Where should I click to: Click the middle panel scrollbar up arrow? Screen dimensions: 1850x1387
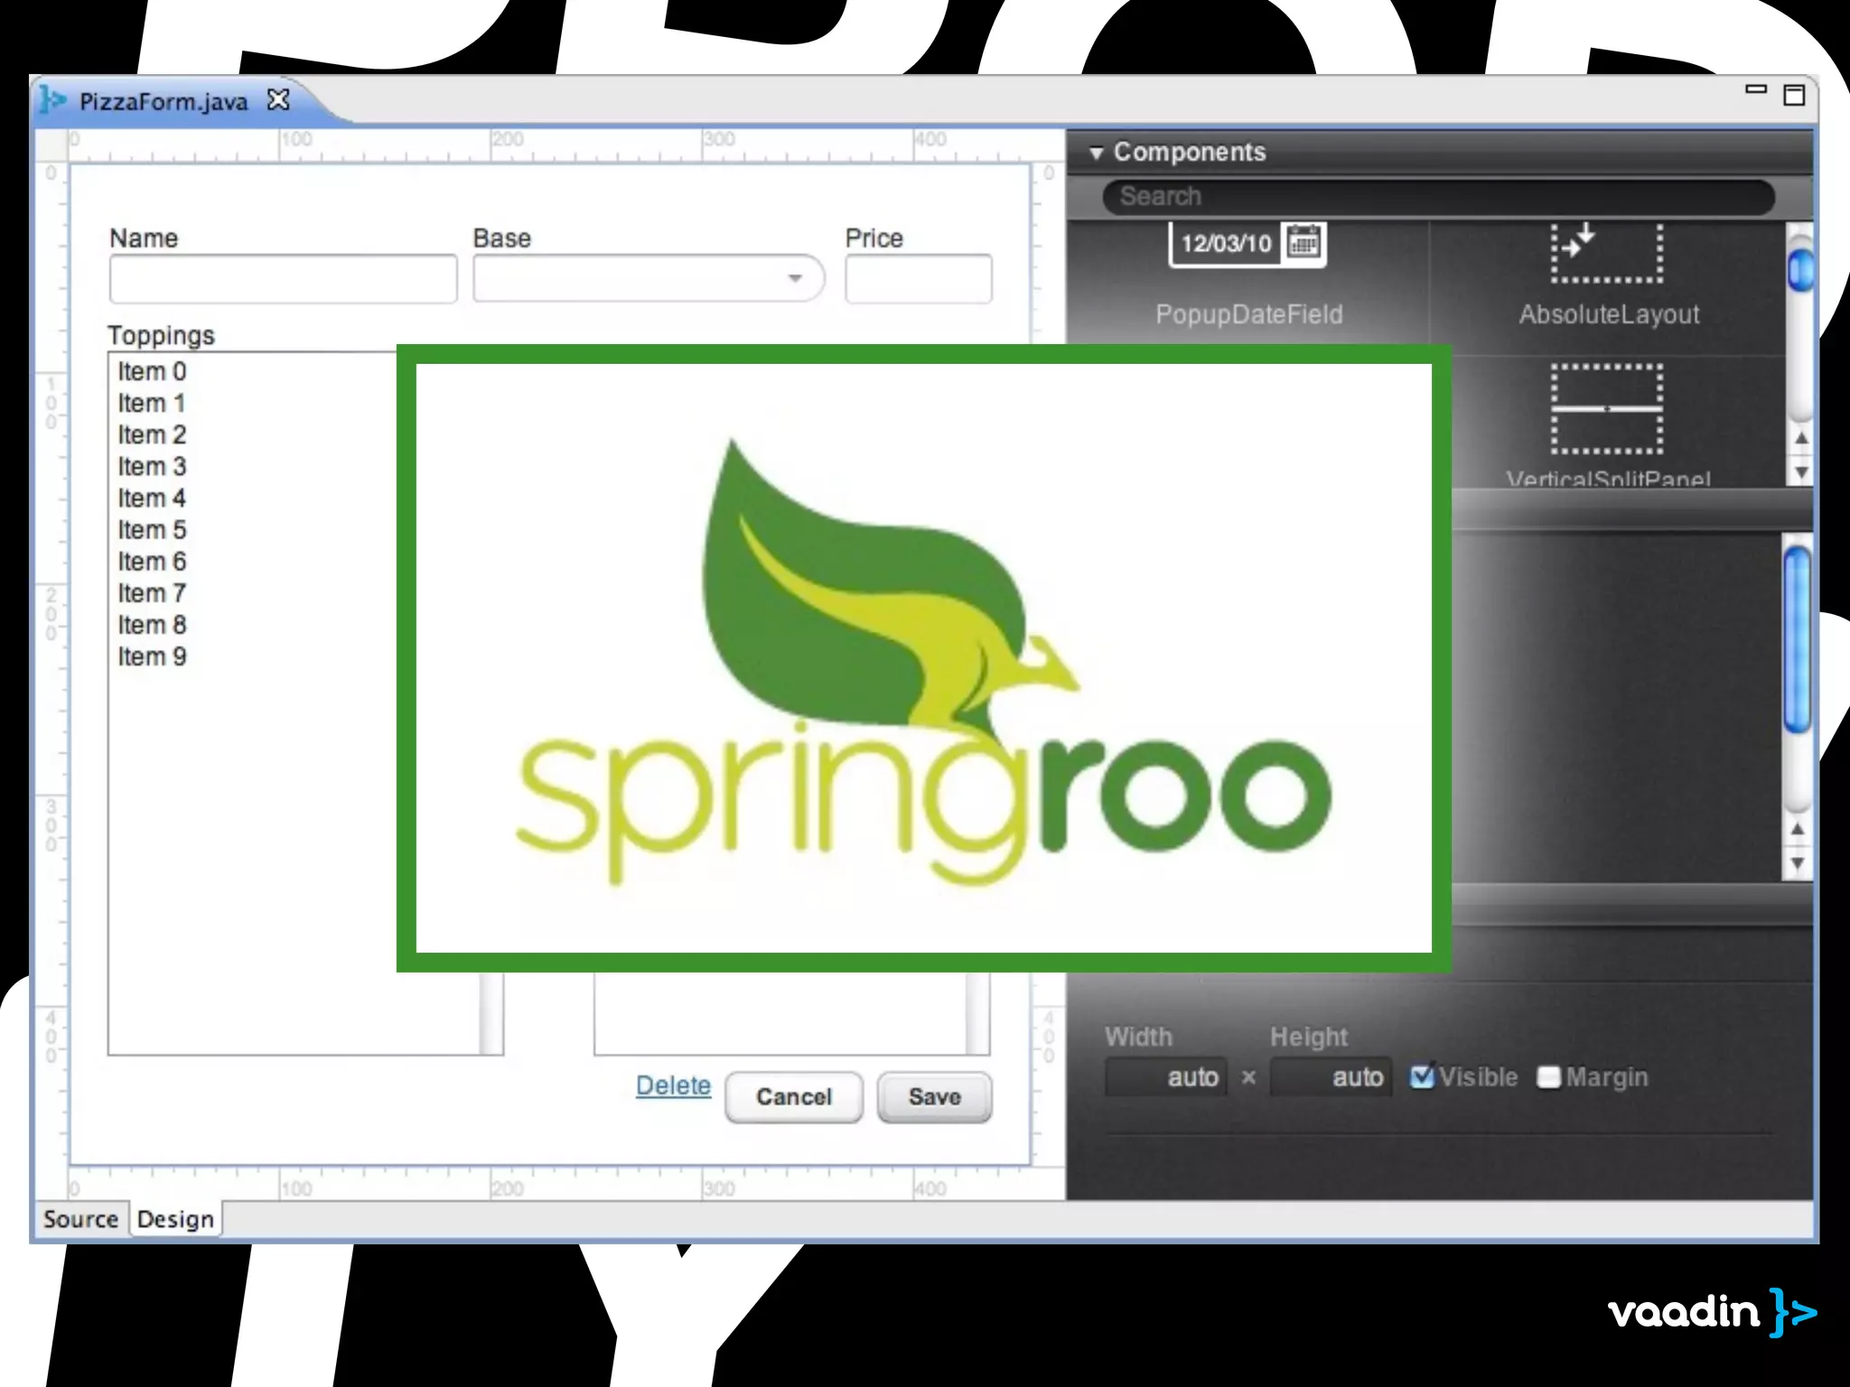pos(1798,829)
